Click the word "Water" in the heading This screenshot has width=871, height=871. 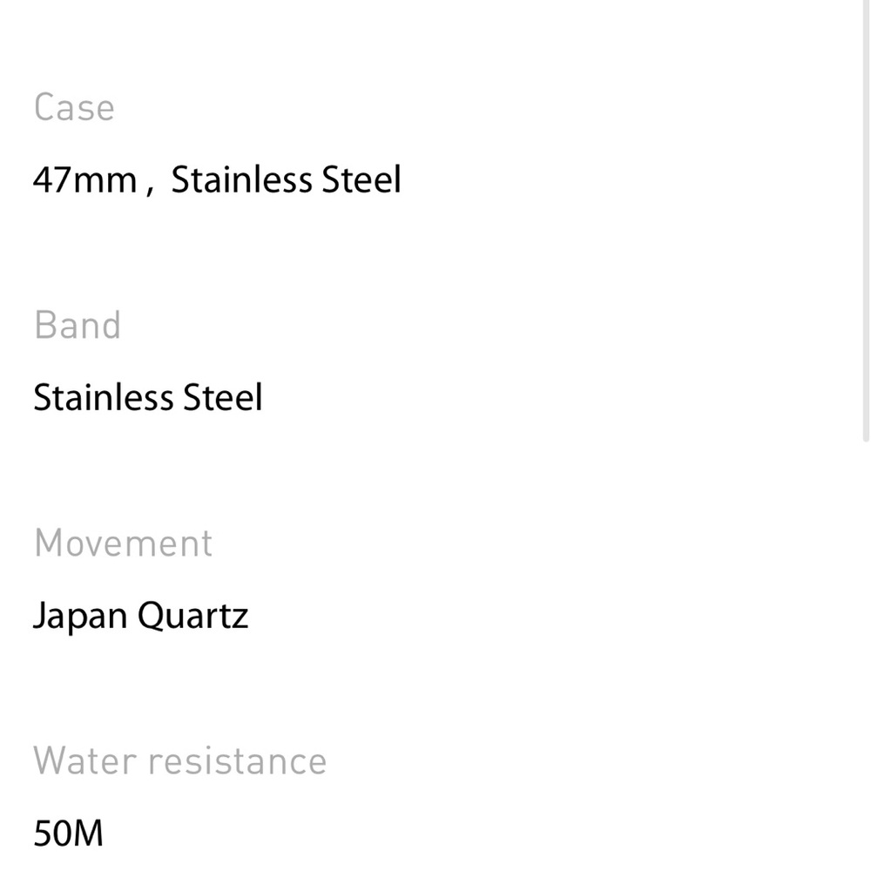[84, 761]
